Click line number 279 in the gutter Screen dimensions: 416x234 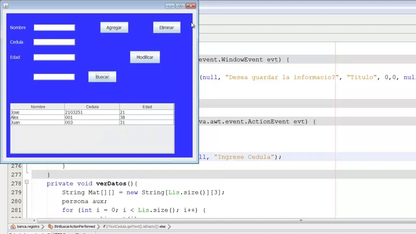point(16,192)
